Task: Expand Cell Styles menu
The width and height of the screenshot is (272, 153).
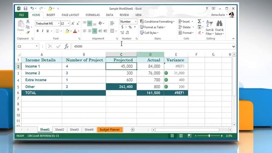Action: point(149,33)
